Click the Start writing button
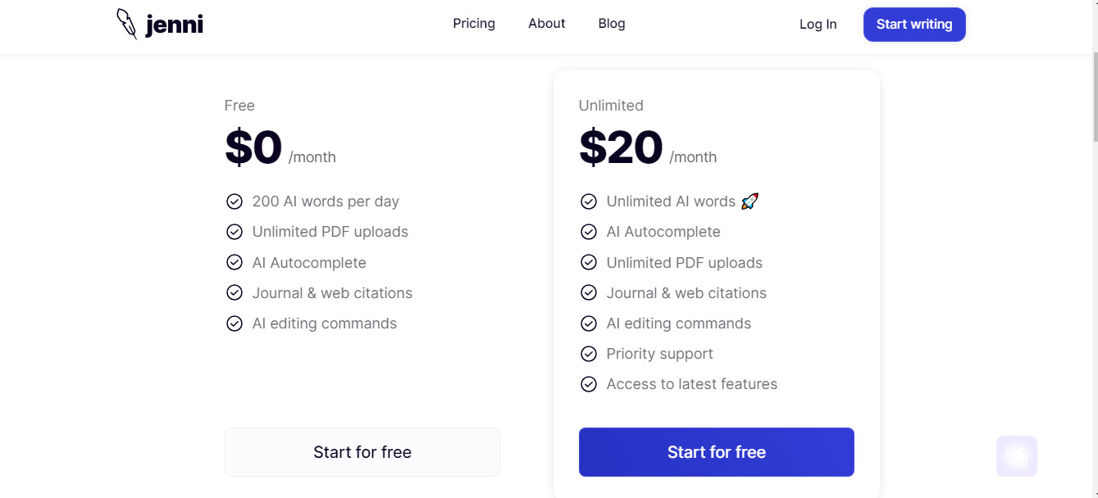1098x498 pixels. pyautogui.click(x=914, y=25)
